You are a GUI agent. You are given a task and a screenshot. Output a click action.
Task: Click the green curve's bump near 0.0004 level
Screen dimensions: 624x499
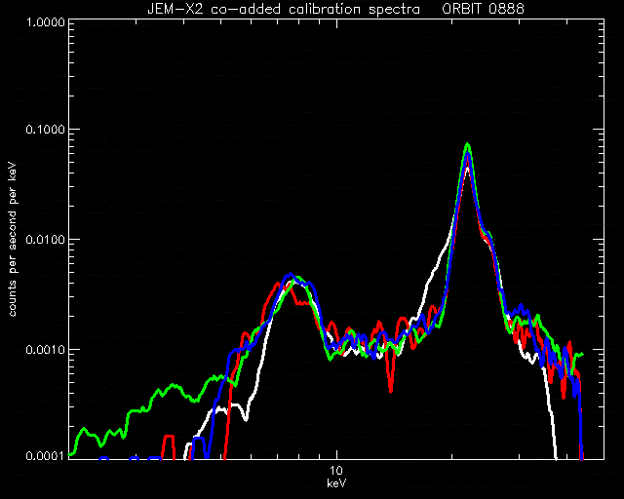click(174, 385)
